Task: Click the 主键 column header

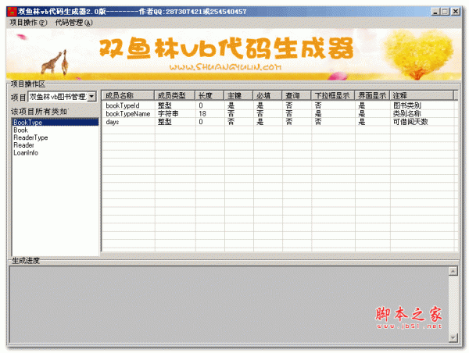Action: point(238,95)
